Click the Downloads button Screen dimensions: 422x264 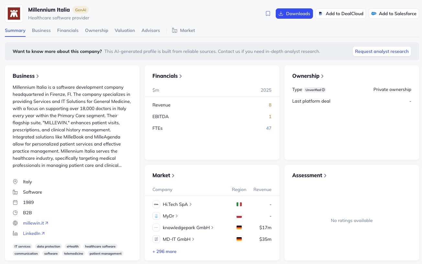click(294, 14)
